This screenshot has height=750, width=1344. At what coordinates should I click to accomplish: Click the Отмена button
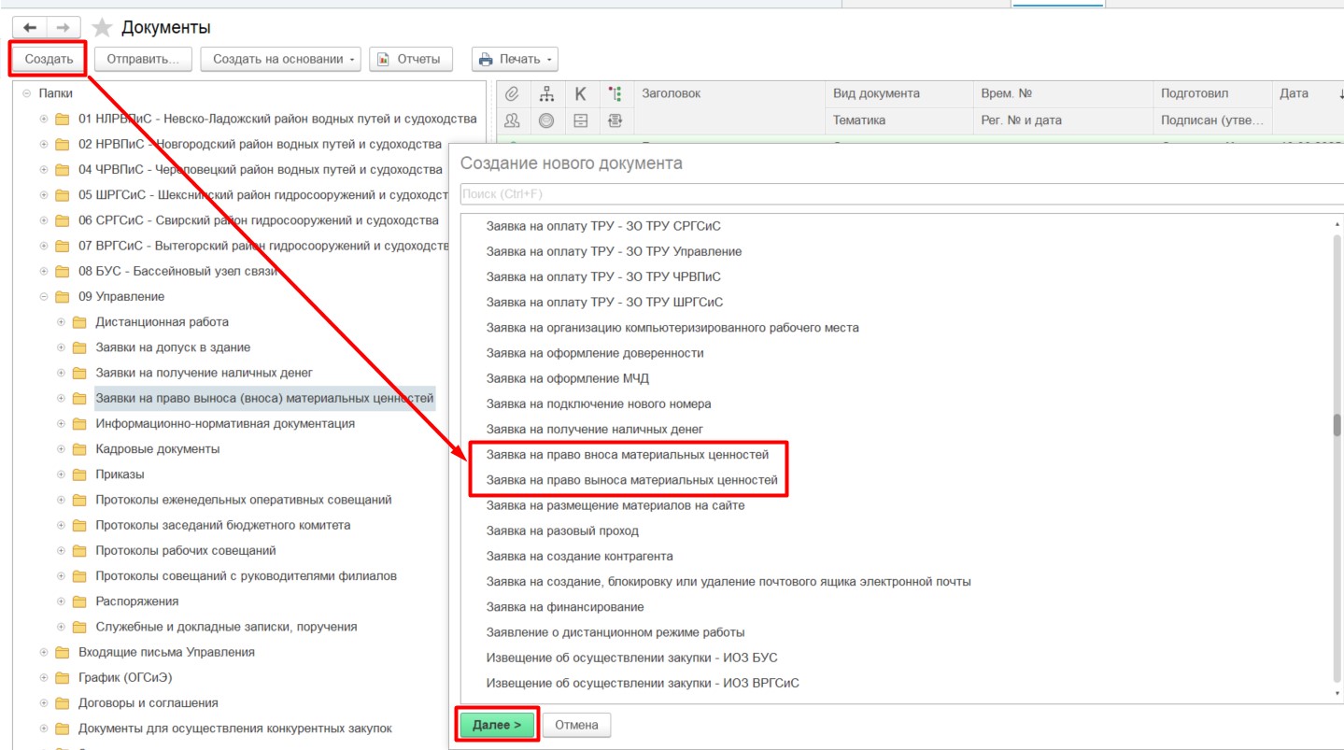576,725
